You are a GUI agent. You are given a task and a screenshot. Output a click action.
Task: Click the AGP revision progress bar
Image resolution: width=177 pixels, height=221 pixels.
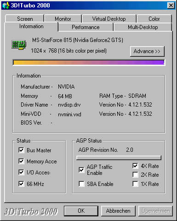[x=119, y=158]
